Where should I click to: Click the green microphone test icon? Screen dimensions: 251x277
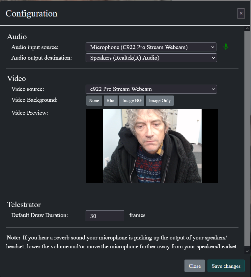(x=226, y=47)
